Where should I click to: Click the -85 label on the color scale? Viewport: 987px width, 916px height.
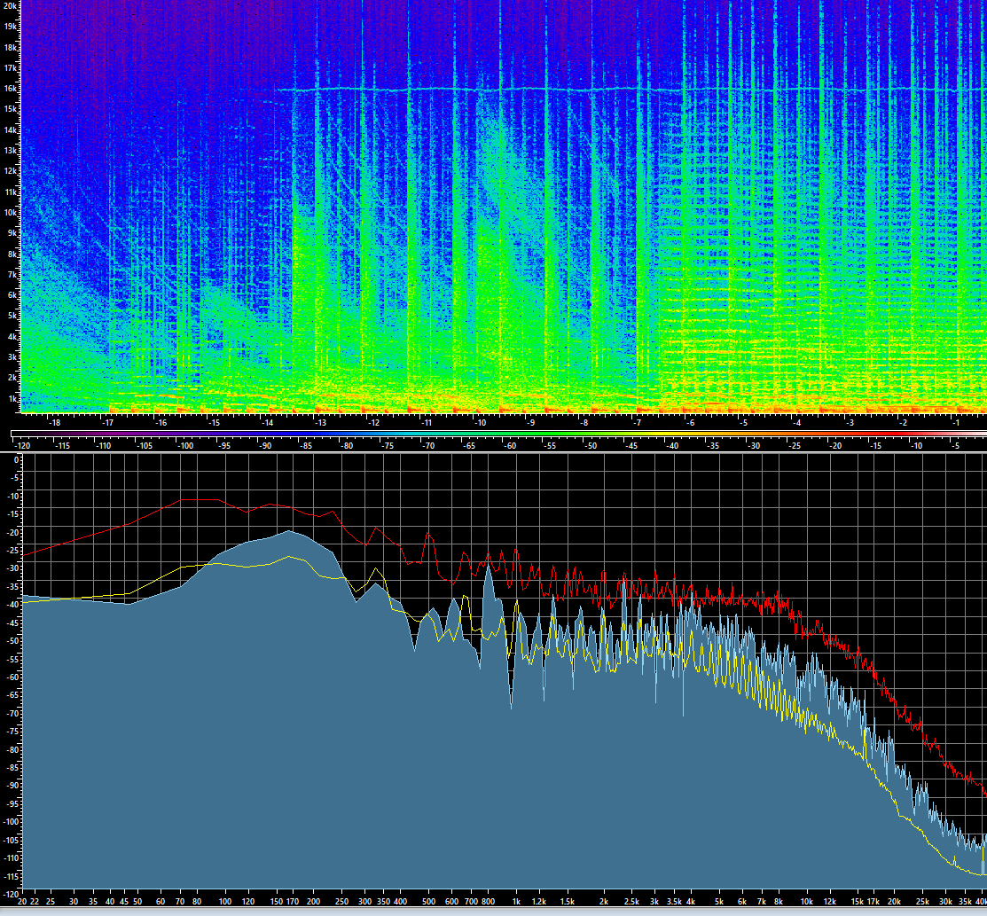305,446
